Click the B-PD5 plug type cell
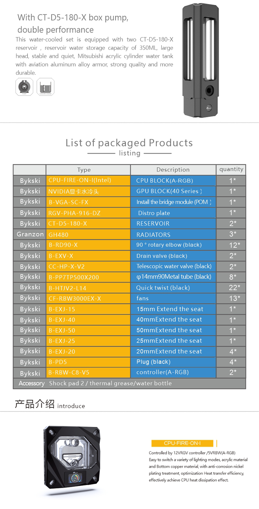 (x=88, y=362)
